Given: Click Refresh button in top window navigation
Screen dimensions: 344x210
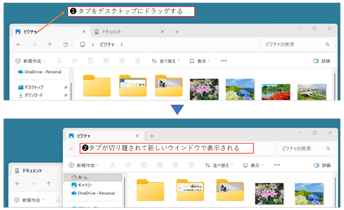Looking at the screenshot, I should (65, 45).
